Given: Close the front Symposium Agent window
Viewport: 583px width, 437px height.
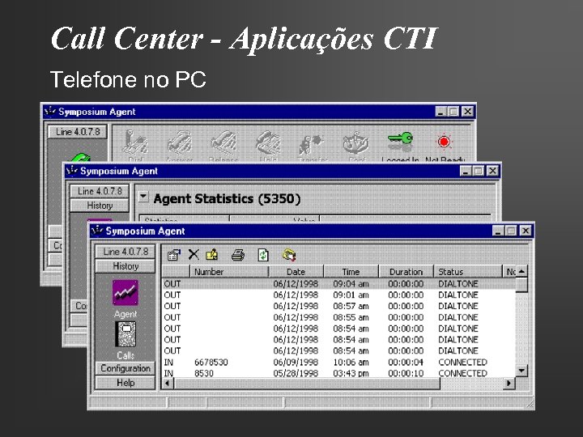Looking at the screenshot, I should pos(526,231).
